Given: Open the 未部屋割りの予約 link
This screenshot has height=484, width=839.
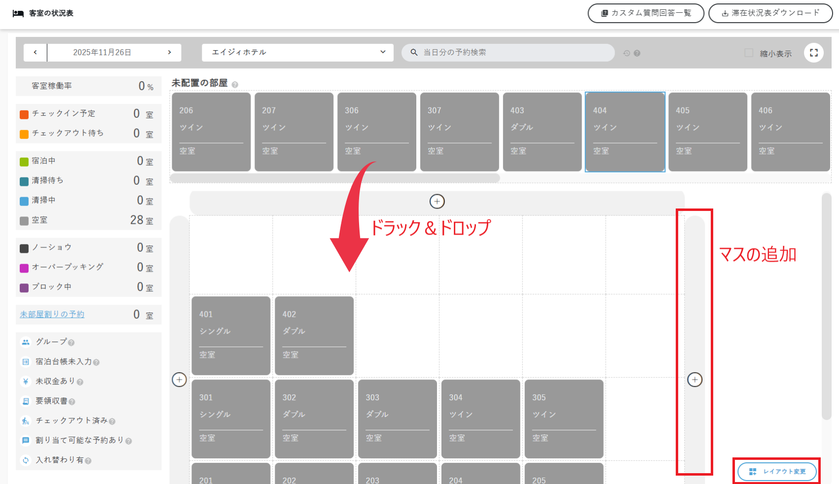Looking at the screenshot, I should (x=52, y=314).
